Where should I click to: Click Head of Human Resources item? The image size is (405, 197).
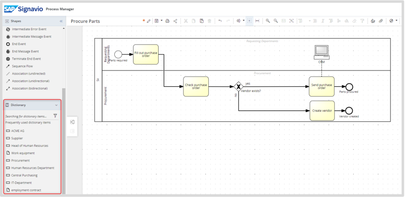(x=27, y=146)
